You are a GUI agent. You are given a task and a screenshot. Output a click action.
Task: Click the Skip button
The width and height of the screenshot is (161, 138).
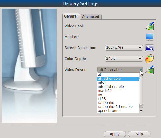139,134
